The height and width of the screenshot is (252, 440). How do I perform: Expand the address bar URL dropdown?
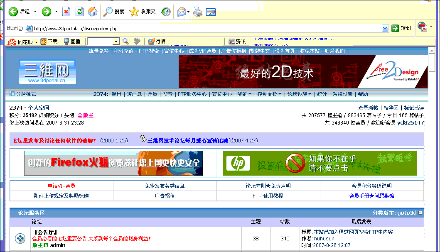coord(385,28)
